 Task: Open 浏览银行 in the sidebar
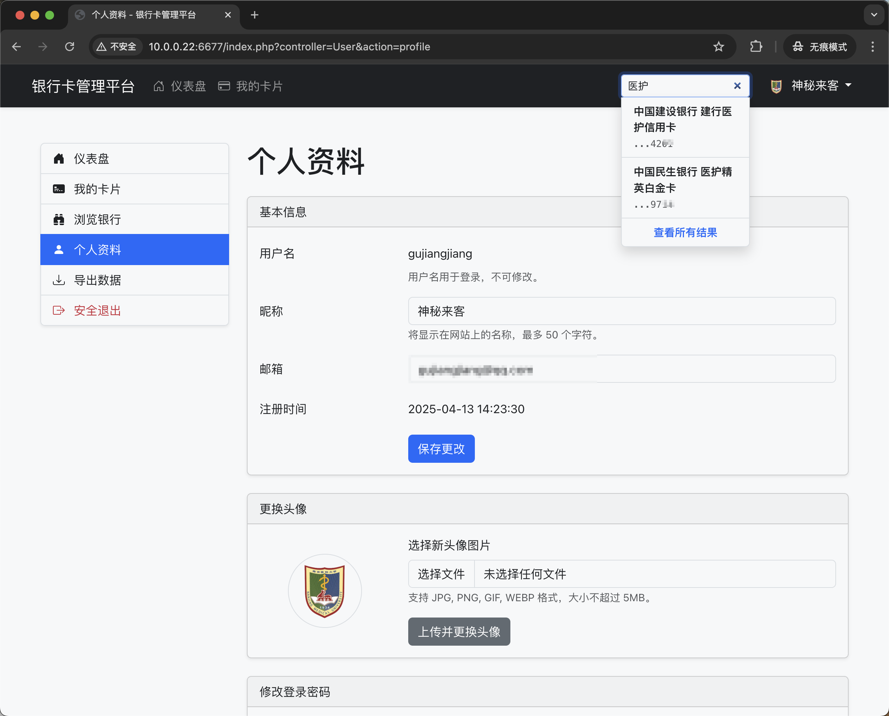point(135,220)
